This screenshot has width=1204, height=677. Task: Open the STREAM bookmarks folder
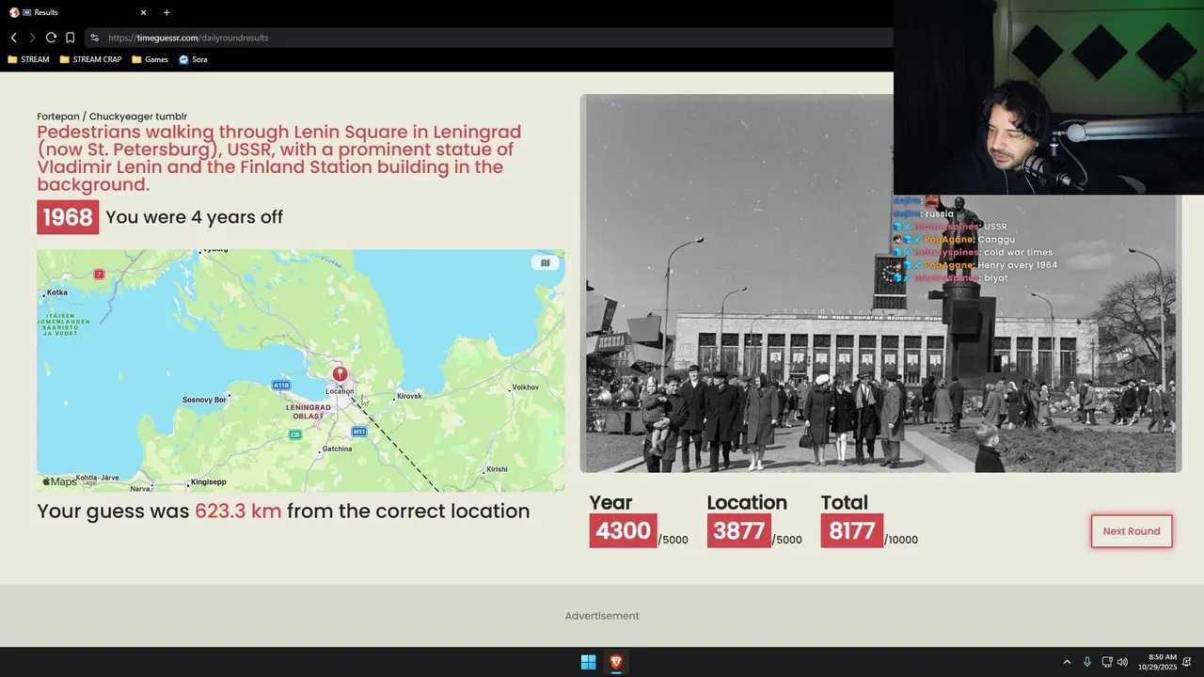click(x=28, y=59)
